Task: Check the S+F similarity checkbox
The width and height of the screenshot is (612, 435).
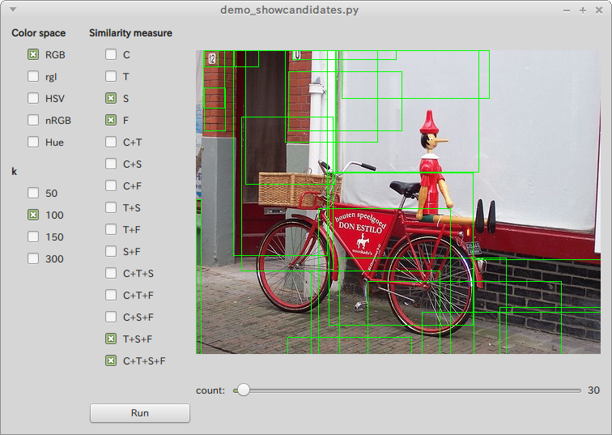Action: [x=111, y=251]
